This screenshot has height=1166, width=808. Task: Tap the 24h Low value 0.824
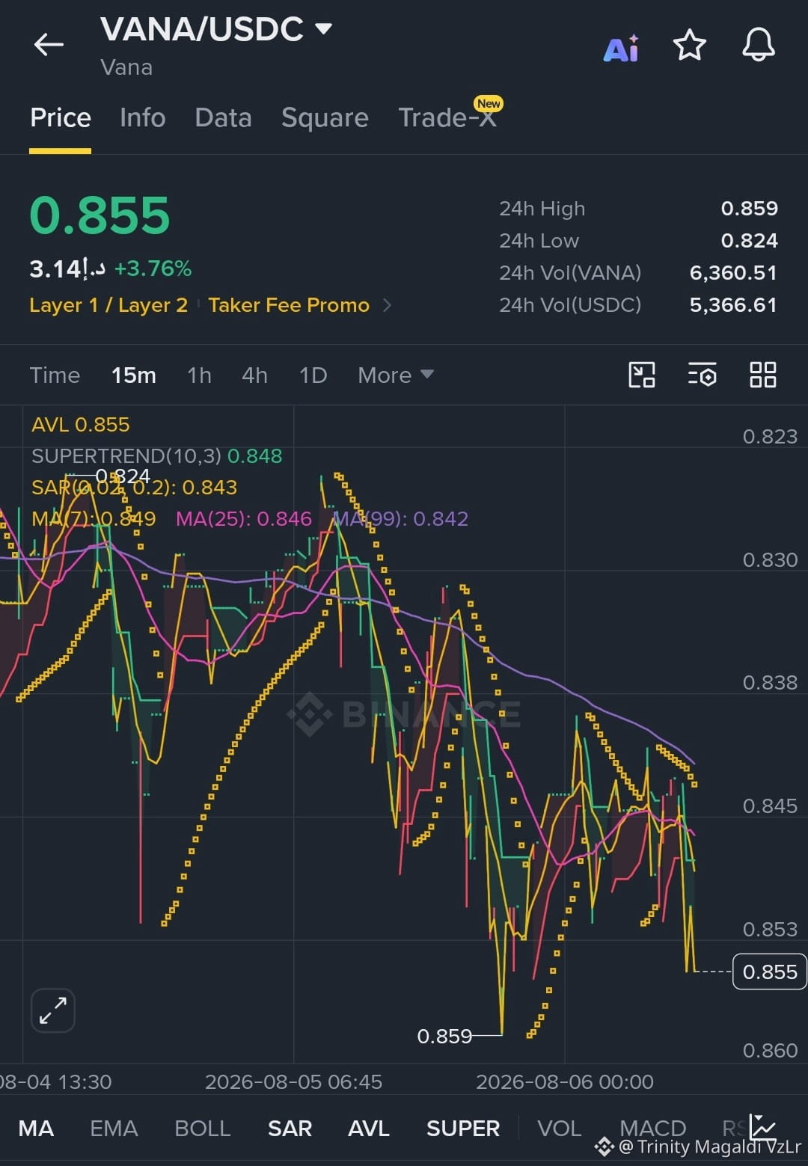749,241
